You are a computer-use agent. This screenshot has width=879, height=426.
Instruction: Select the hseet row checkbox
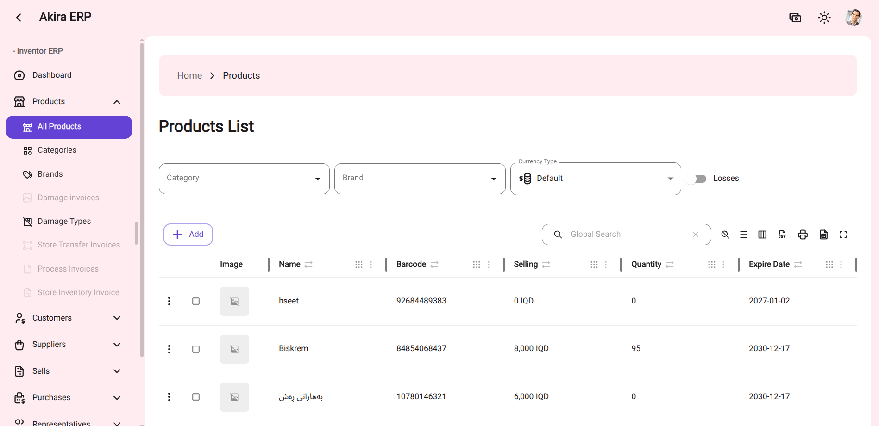[196, 301]
